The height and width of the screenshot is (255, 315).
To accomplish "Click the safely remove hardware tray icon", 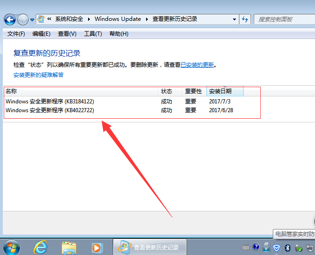I will 298,248.
